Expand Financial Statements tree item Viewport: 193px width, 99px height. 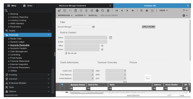click(x=9, y=61)
